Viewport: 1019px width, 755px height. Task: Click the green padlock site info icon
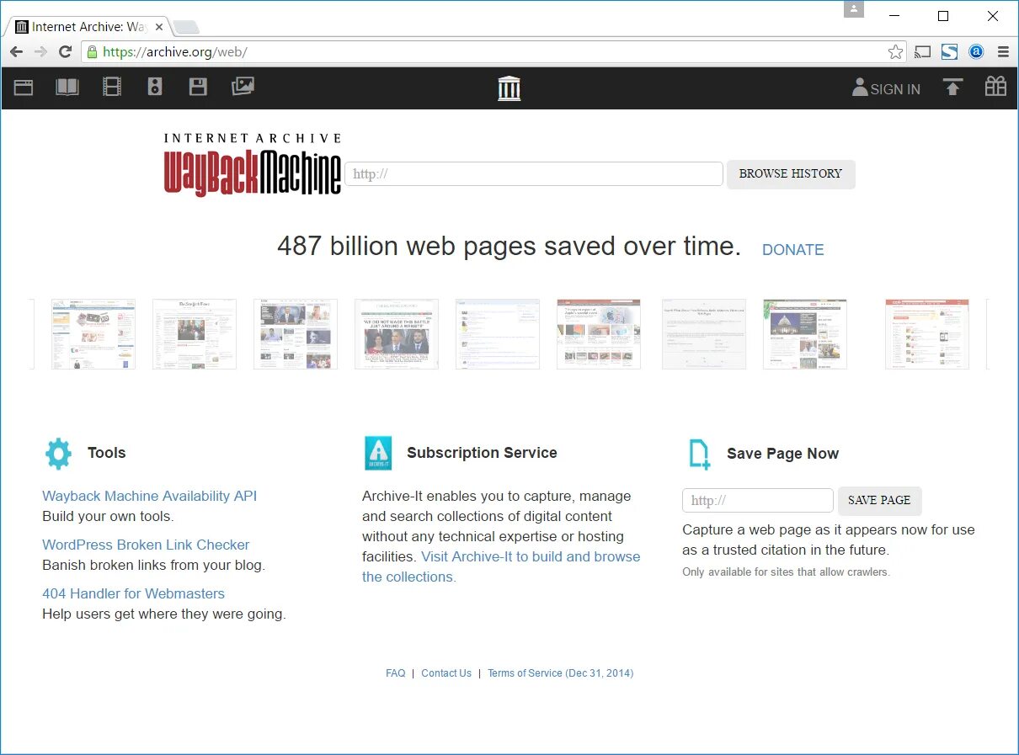pos(93,52)
